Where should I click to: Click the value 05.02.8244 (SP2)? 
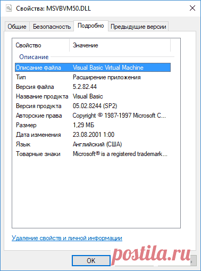click(x=95, y=106)
